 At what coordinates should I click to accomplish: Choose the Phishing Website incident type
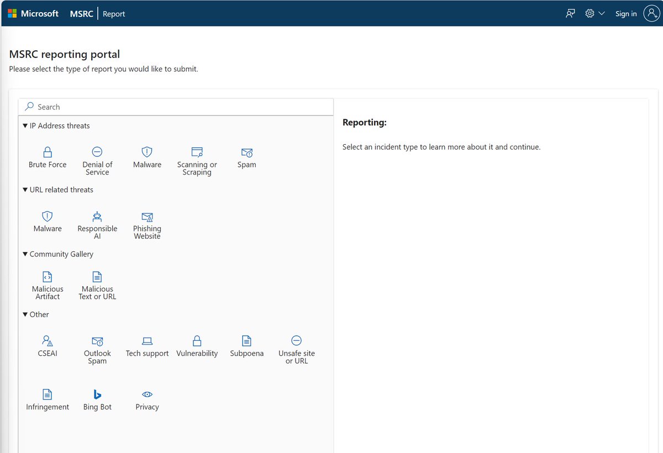147,225
